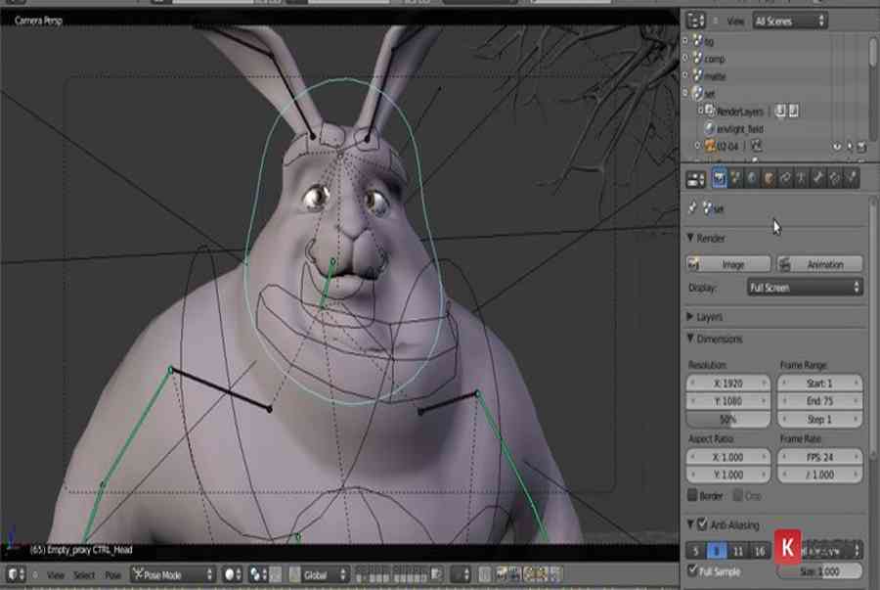Screen dimensions: 880x590
Task: Disable the Anti-Aliasing checkbox
Action: [703, 525]
